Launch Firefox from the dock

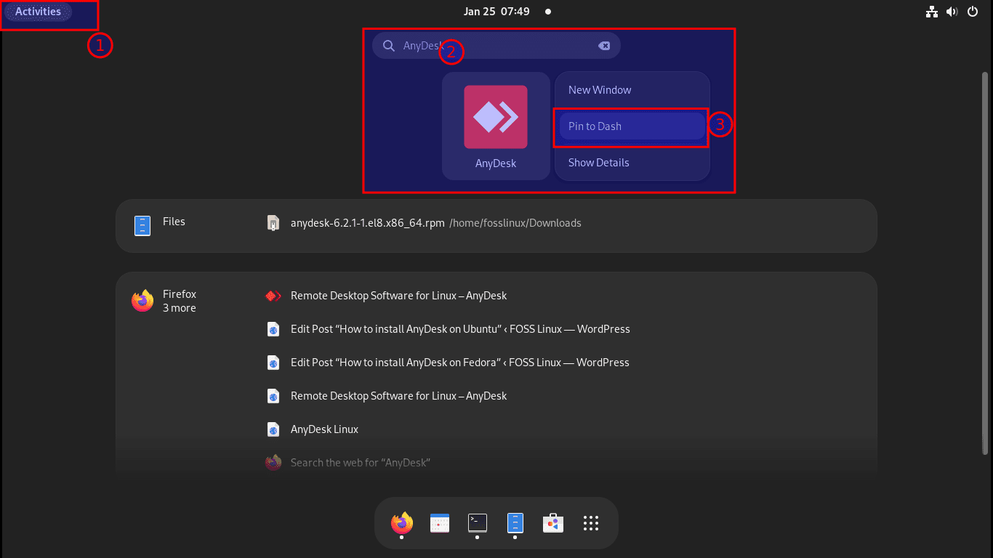click(x=402, y=522)
